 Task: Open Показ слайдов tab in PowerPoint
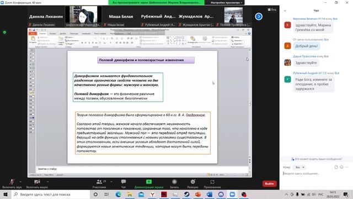click(x=100, y=33)
